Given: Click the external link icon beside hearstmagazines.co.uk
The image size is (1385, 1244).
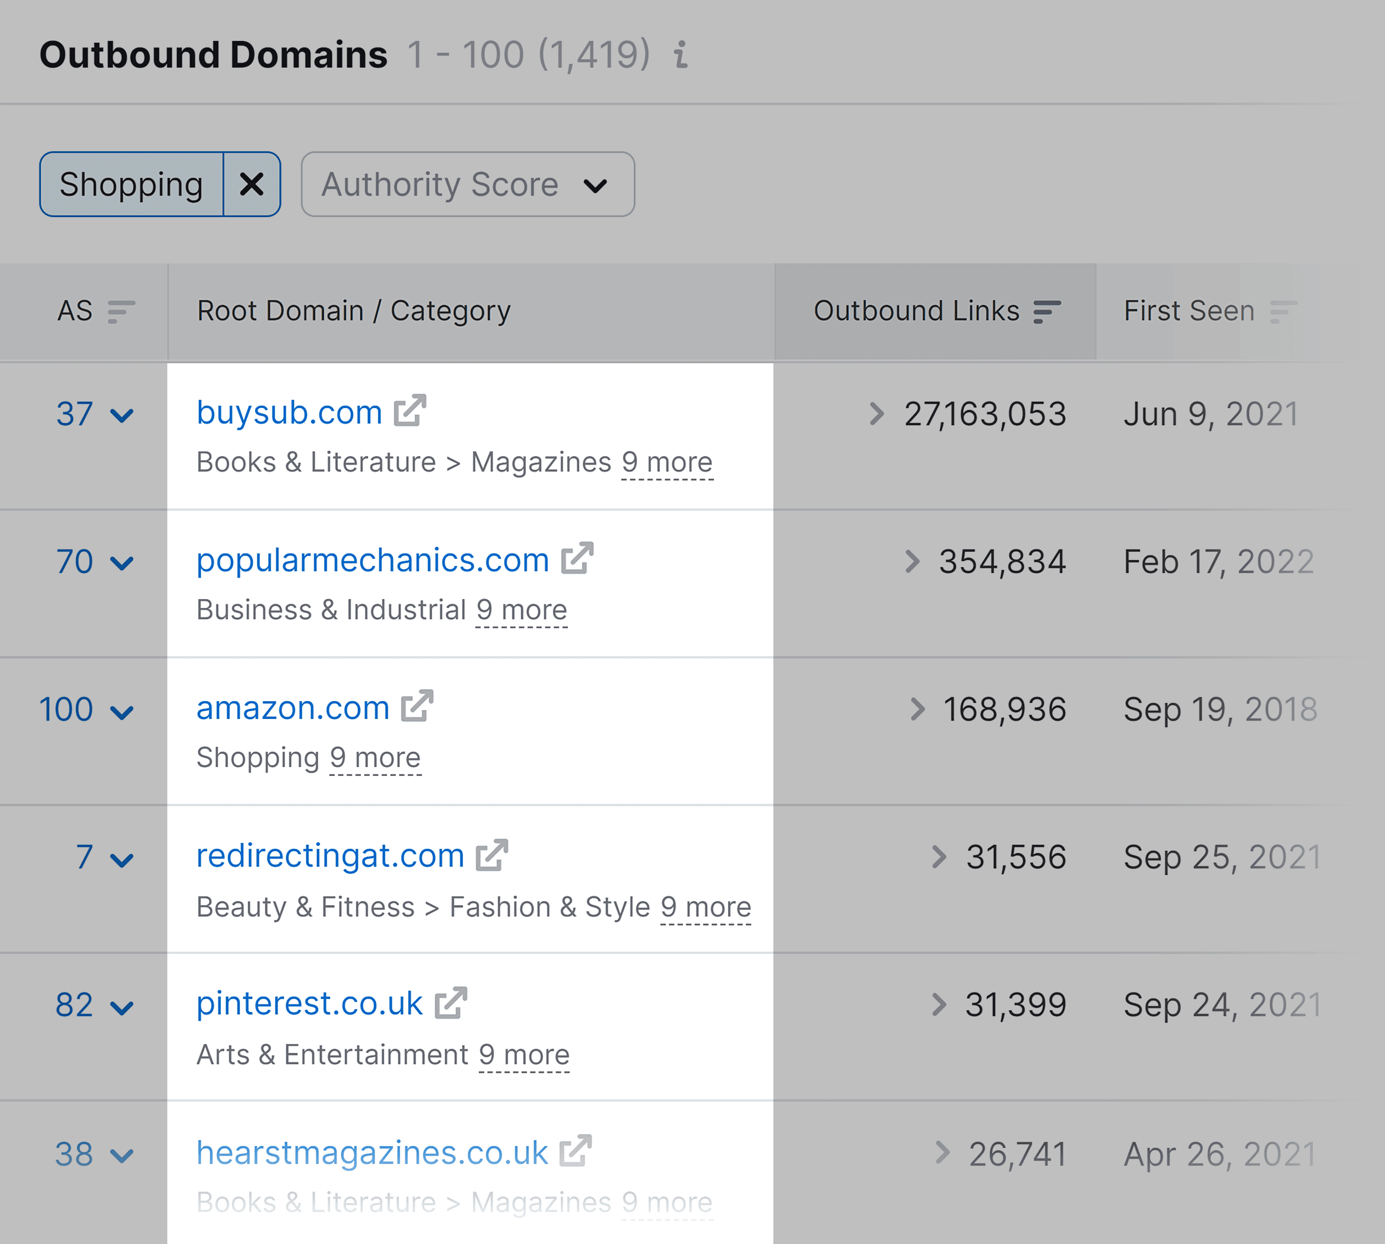Looking at the screenshot, I should click(576, 1152).
